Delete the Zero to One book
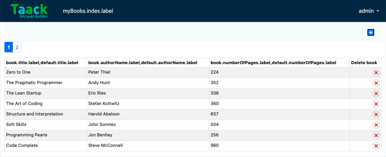Image resolution: width=386 pixels, height=157 pixels. tap(376, 73)
